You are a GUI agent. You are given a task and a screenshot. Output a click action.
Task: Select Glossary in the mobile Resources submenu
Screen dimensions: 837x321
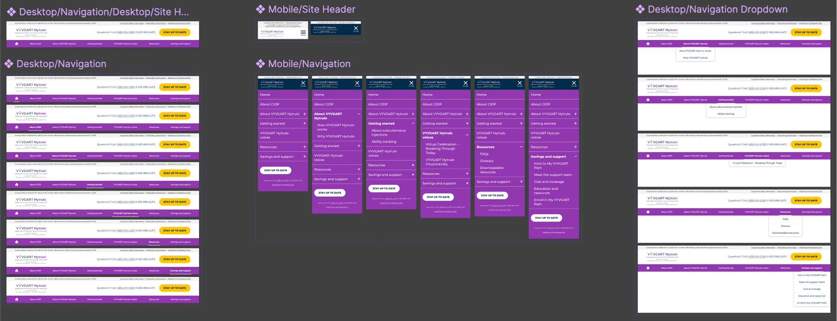pos(486,161)
